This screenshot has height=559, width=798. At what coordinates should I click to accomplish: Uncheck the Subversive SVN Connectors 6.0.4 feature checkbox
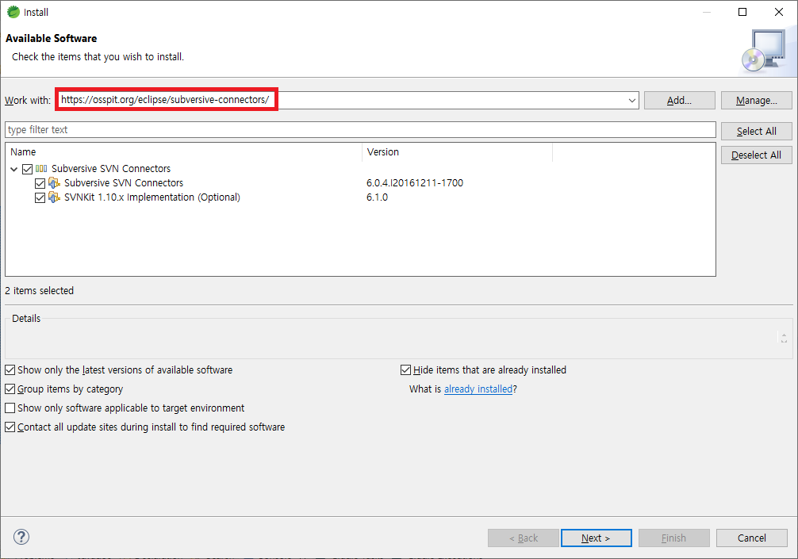point(40,183)
